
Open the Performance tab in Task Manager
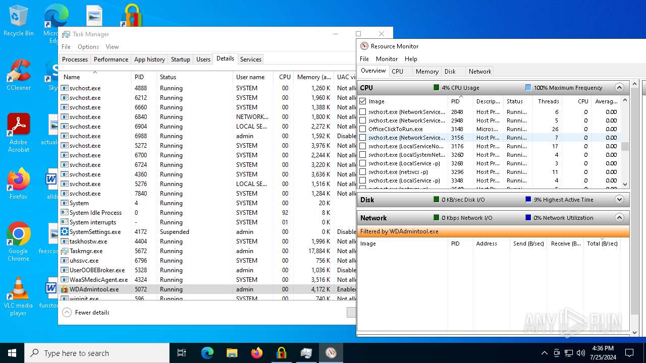coord(111,59)
